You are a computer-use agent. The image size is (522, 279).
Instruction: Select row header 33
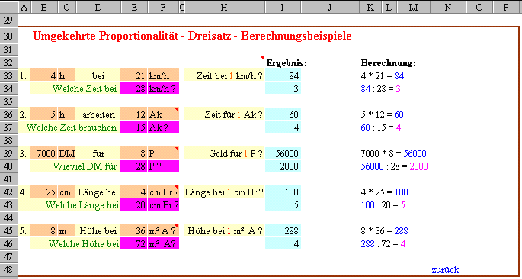8,76
